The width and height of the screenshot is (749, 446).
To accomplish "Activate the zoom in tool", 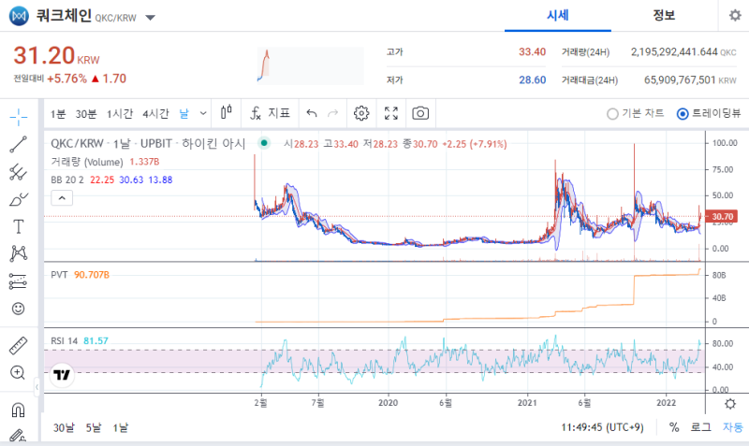I will [18, 372].
